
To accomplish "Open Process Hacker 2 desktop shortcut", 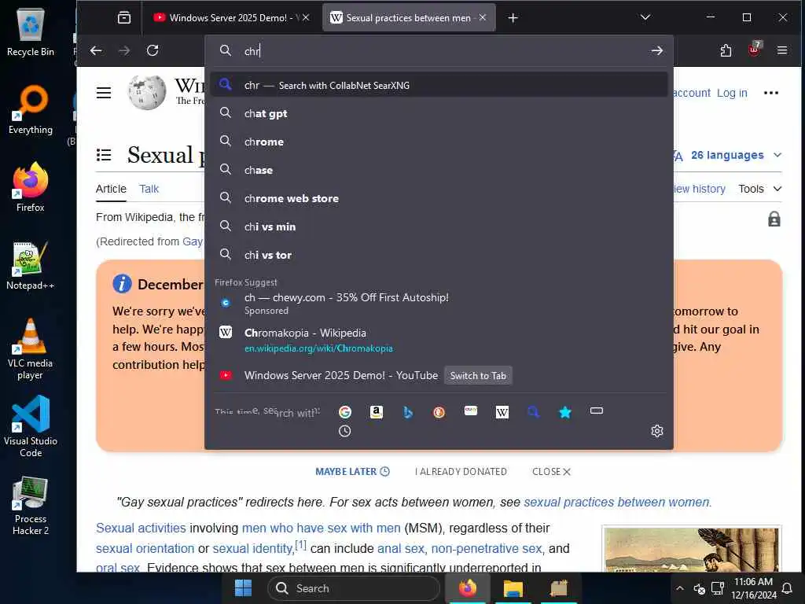I will pos(31,506).
